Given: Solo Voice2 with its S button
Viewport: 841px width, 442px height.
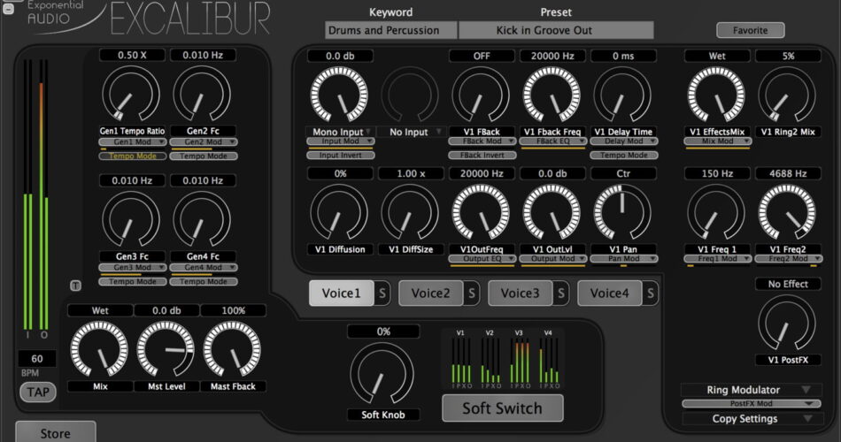Looking at the screenshot, I should pyautogui.click(x=472, y=293).
